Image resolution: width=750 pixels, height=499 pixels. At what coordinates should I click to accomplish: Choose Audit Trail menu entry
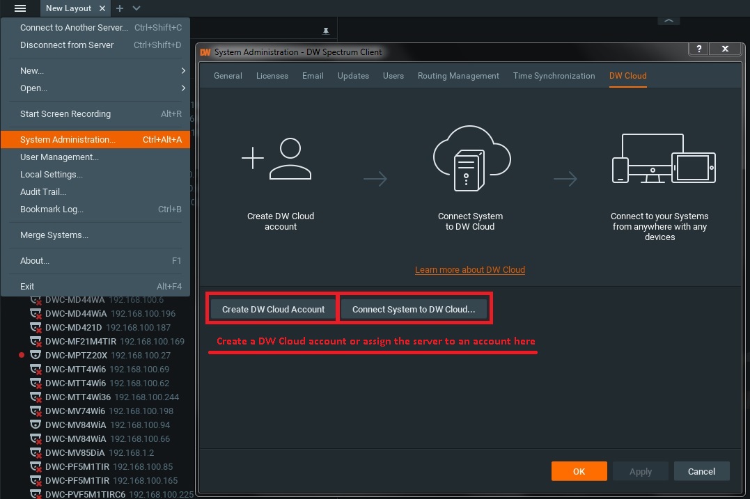(43, 192)
